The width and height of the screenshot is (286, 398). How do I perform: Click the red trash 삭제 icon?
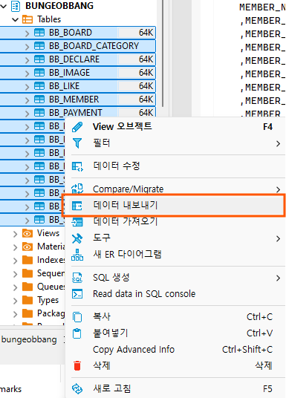tap(77, 366)
